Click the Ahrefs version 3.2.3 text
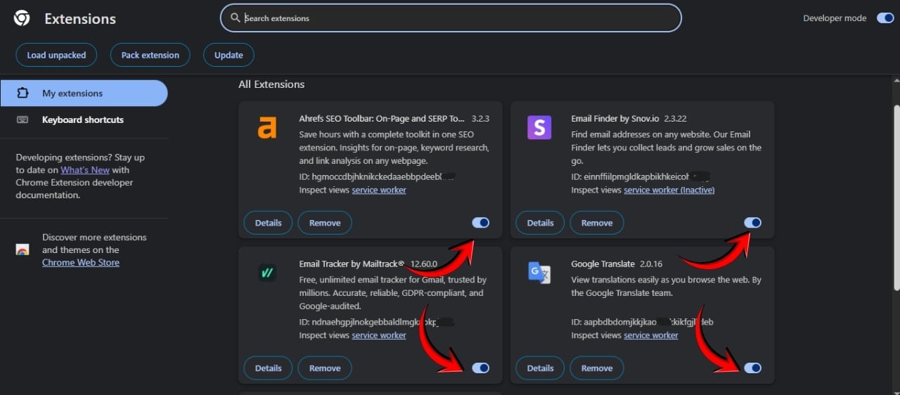 coord(480,119)
